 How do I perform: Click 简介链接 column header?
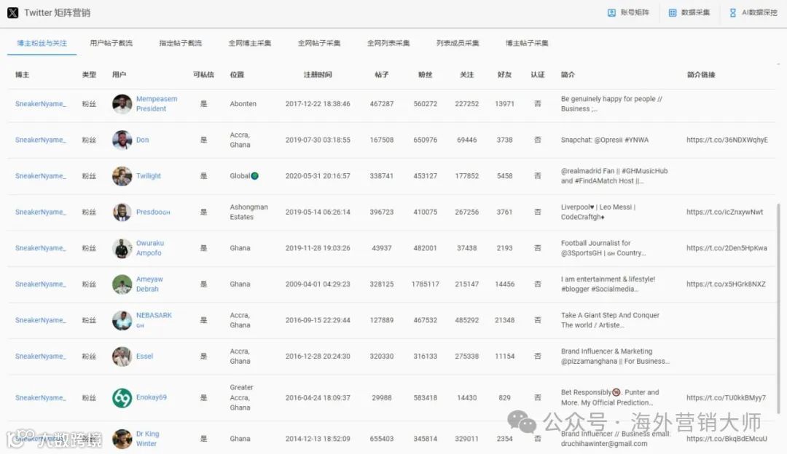(701, 75)
